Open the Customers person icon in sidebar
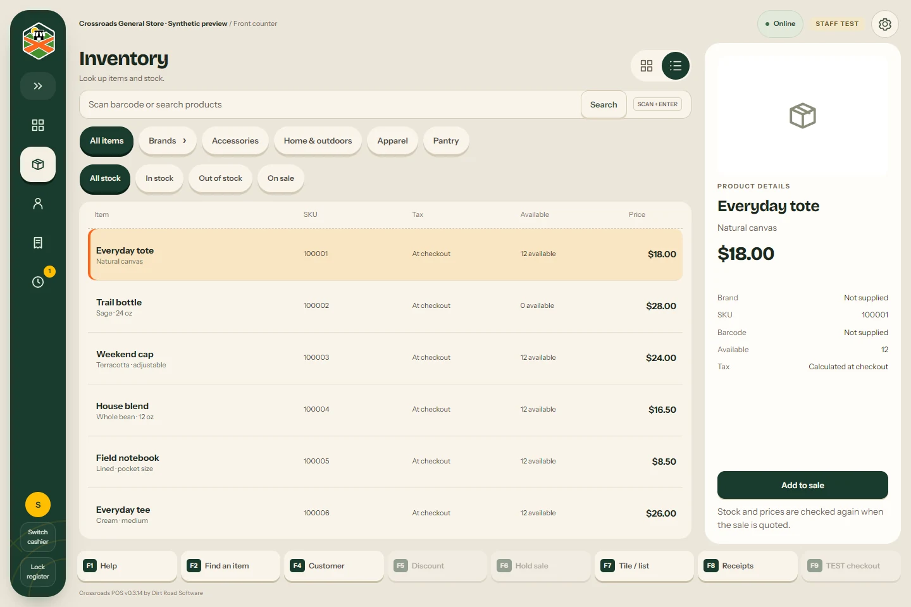911x607 pixels. [38, 204]
